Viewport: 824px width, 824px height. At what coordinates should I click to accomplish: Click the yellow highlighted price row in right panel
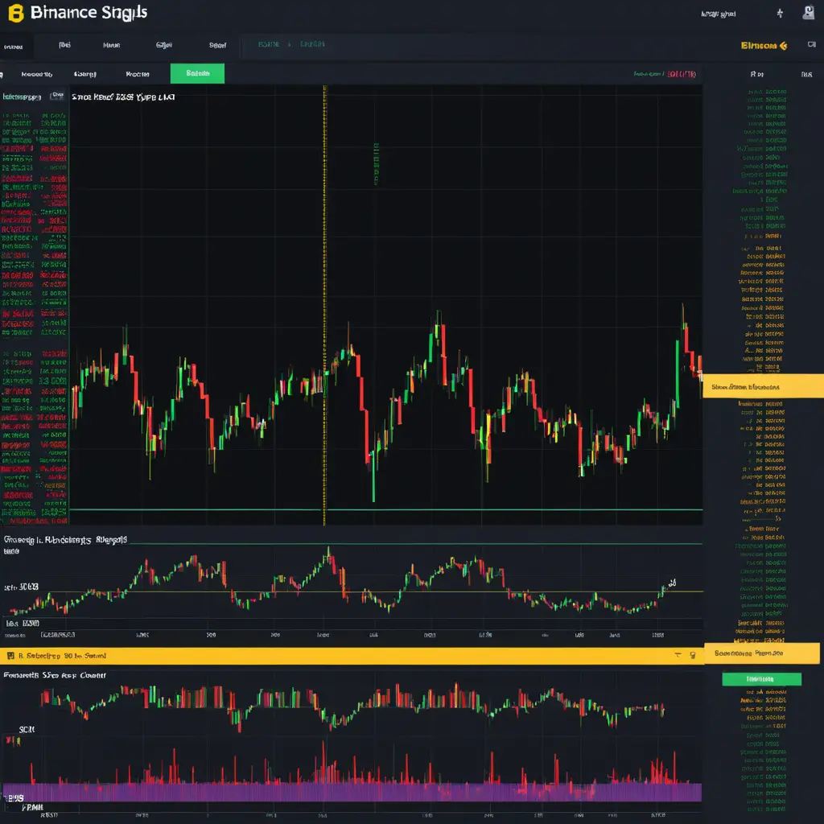coord(763,387)
